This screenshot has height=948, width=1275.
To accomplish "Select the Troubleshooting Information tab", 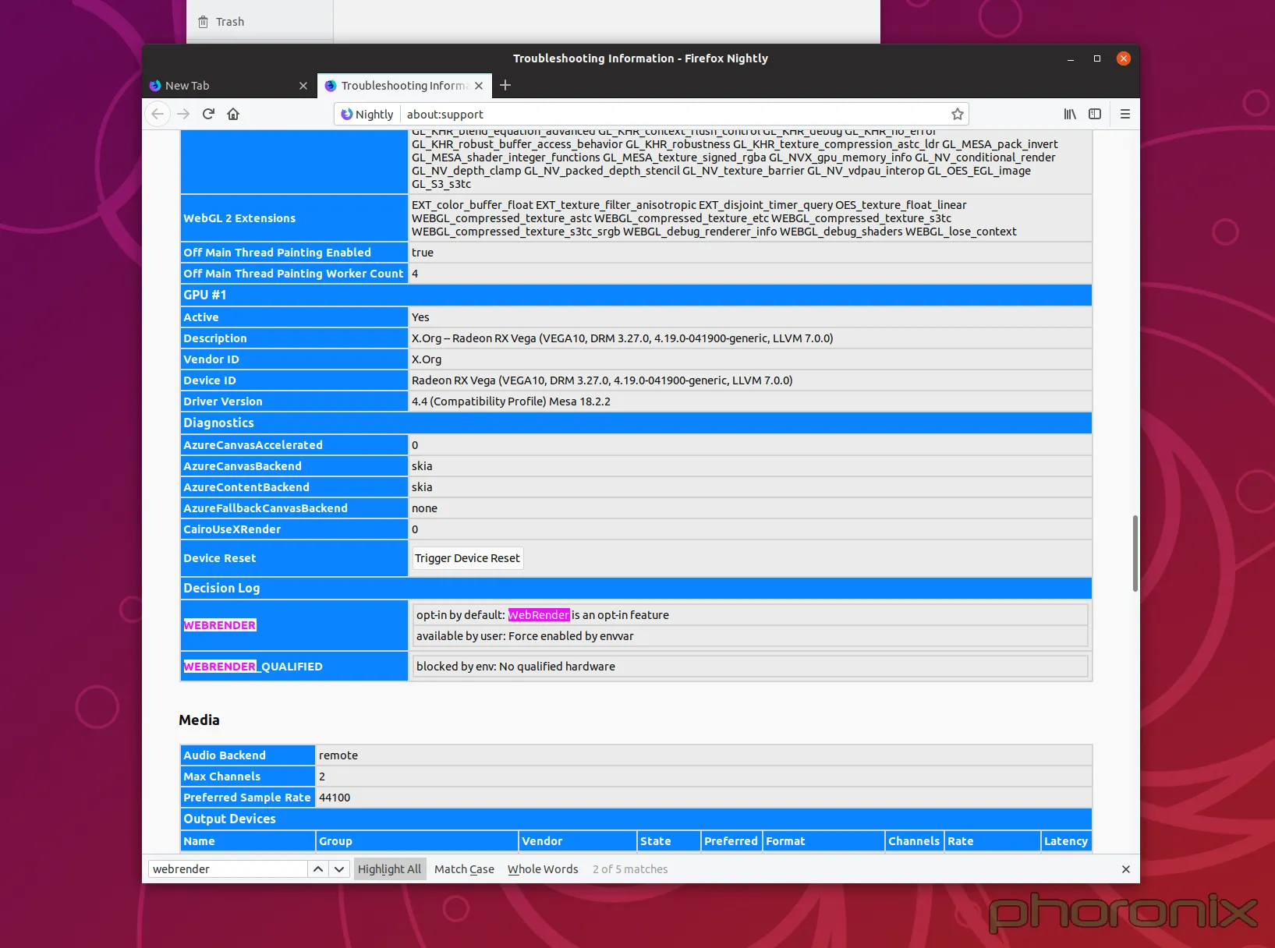I will point(404,86).
